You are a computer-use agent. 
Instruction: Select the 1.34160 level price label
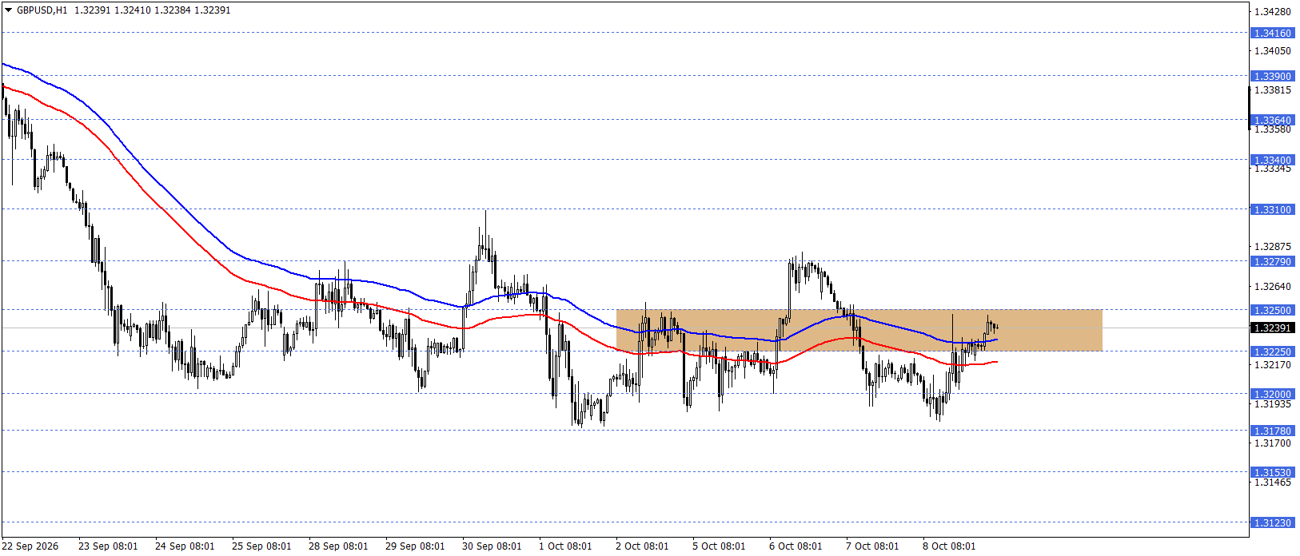1272,34
